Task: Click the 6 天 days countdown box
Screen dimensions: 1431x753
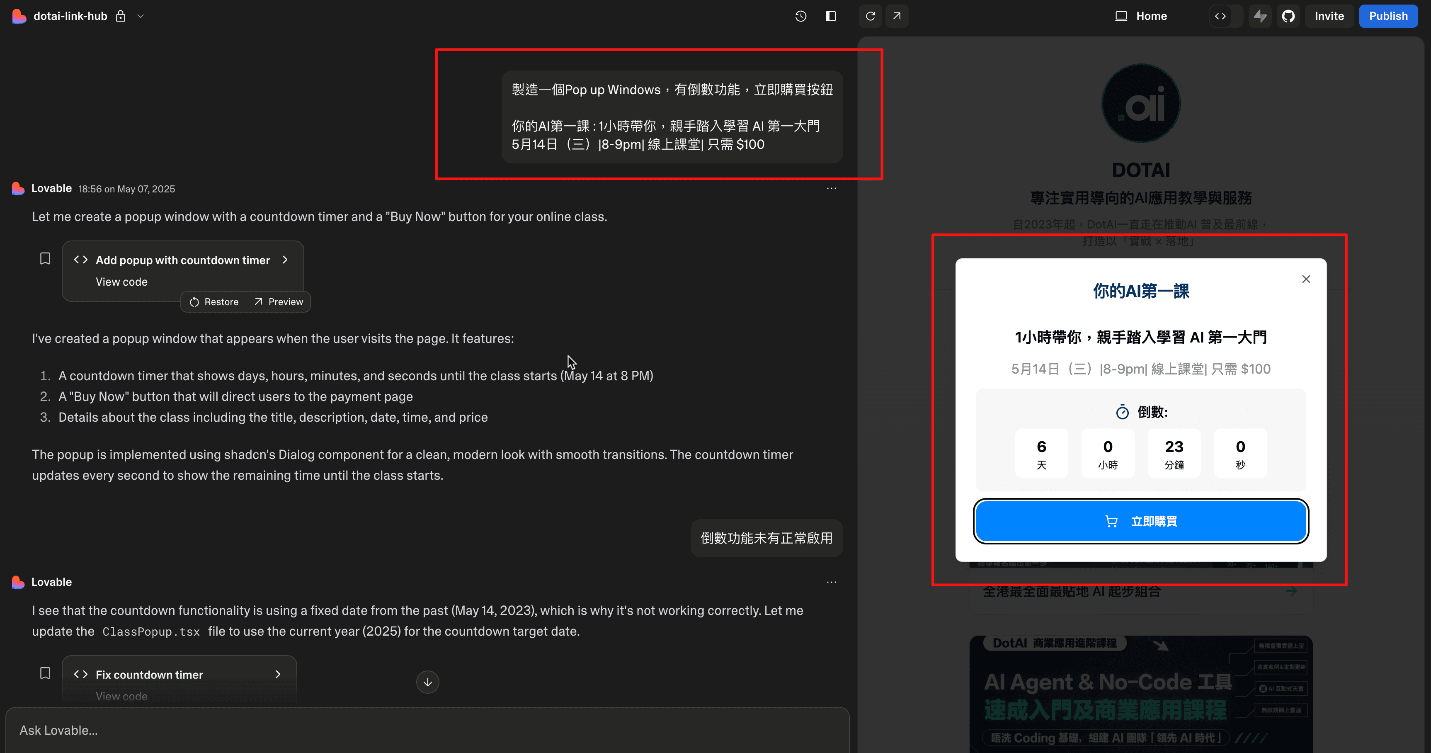Action: pyautogui.click(x=1042, y=453)
